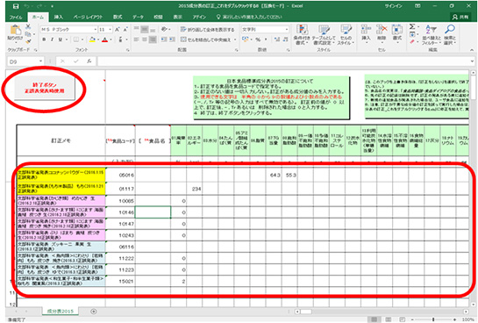Expand the Name Box dropdown next to D9
Viewport: 478px width, 323px height.
[x=40, y=61]
